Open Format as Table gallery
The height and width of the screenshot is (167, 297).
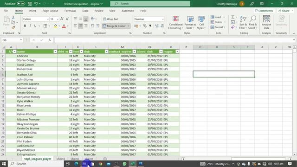tap(190, 23)
